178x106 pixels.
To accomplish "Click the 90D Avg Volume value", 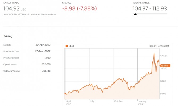I will [x=45, y=71].
